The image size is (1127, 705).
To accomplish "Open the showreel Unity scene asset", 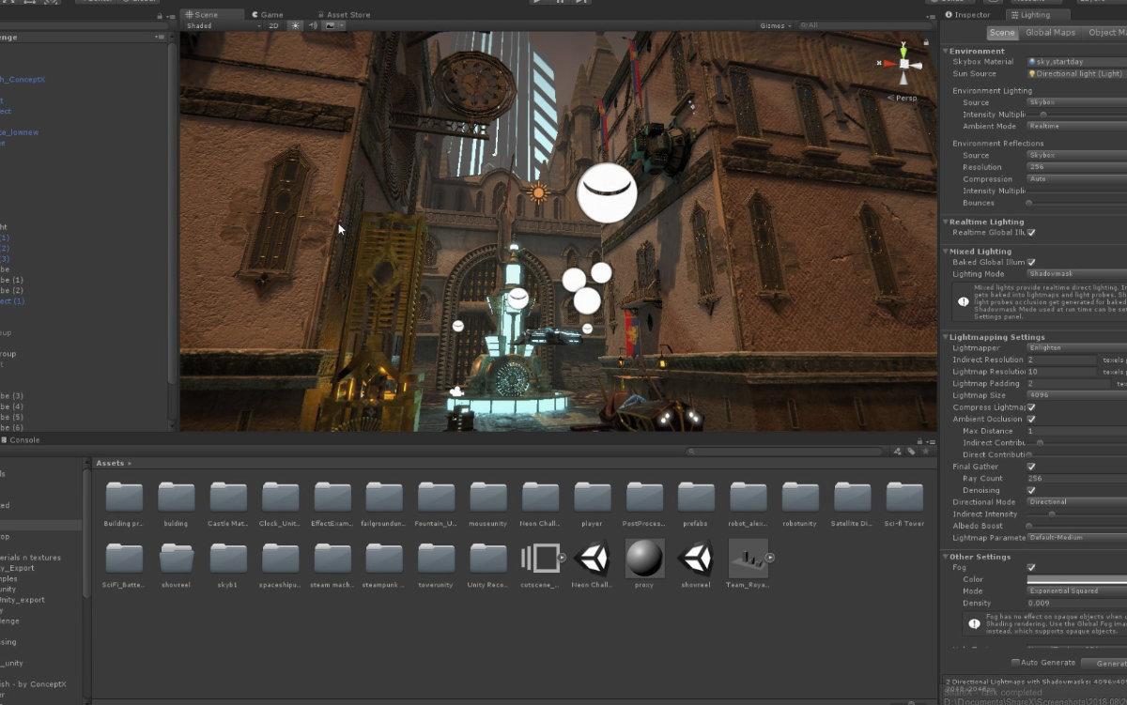I will click(696, 559).
